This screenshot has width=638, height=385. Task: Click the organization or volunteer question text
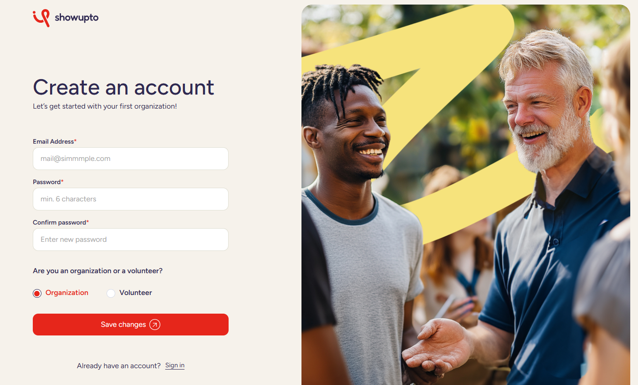coord(97,271)
